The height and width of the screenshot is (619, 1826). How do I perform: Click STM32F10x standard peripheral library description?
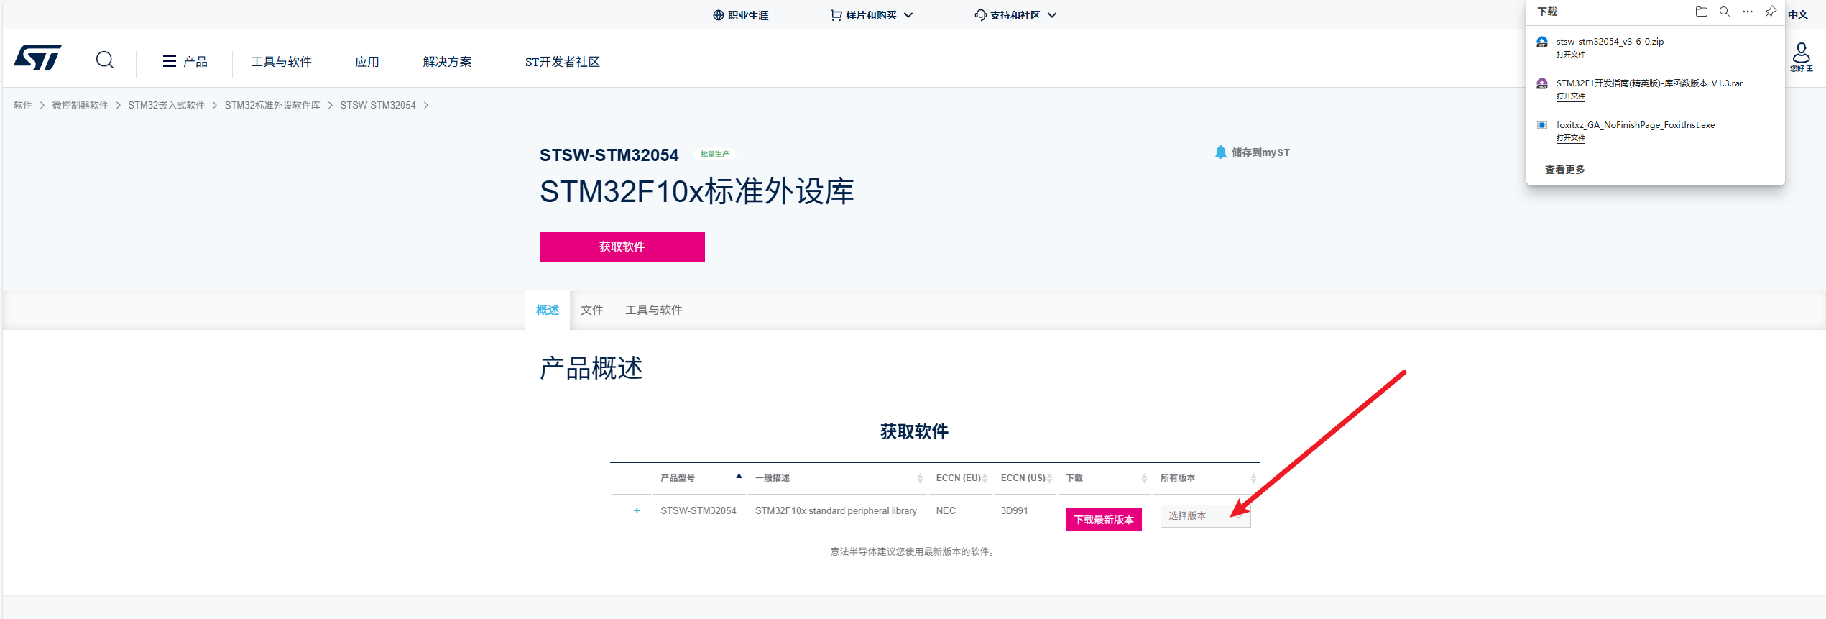coord(836,511)
